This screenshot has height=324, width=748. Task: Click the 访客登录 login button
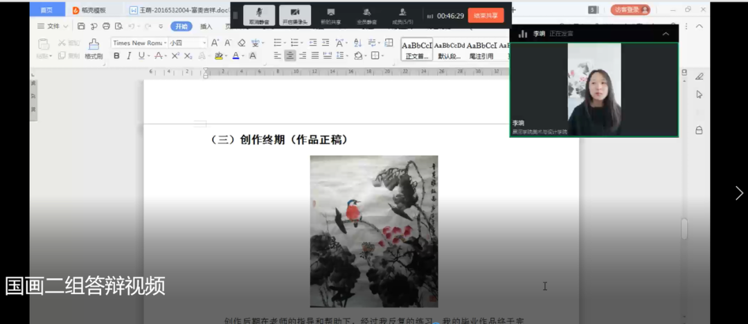630,10
